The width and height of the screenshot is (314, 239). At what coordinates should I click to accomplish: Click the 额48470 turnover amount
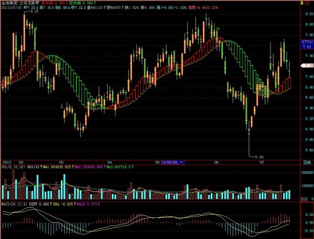115,8
